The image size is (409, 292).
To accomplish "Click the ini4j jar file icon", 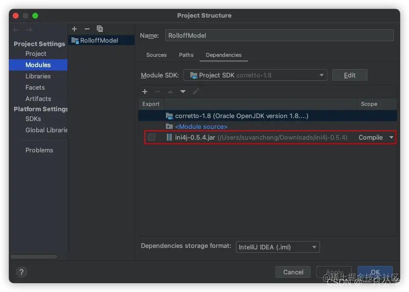I will tap(169, 137).
